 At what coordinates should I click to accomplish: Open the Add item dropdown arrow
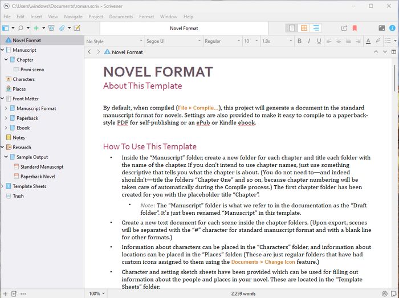coord(43,28)
